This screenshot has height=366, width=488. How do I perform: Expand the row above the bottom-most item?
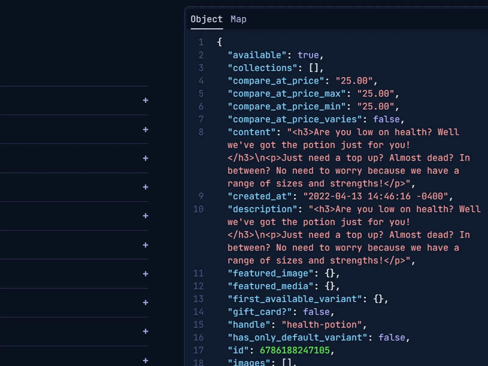[146, 332]
